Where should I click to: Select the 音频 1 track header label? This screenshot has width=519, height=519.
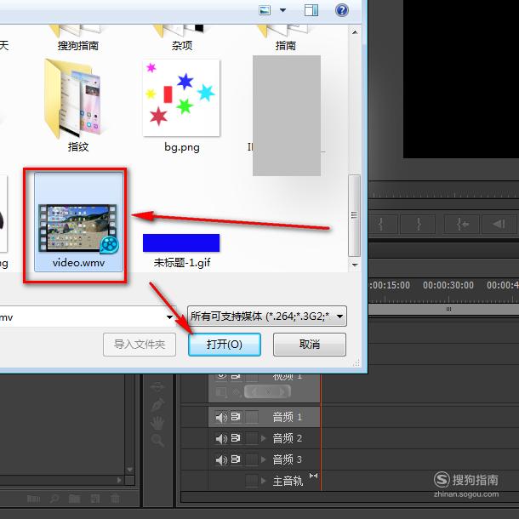pyautogui.click(x=288, y=417)
